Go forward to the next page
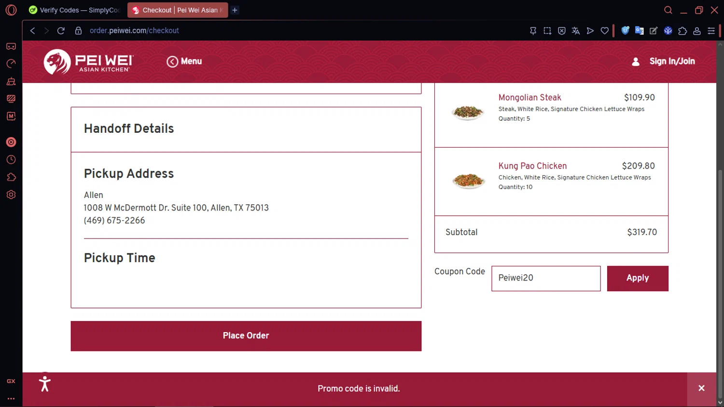The image size is (724, 407). (x=46, y=30)
